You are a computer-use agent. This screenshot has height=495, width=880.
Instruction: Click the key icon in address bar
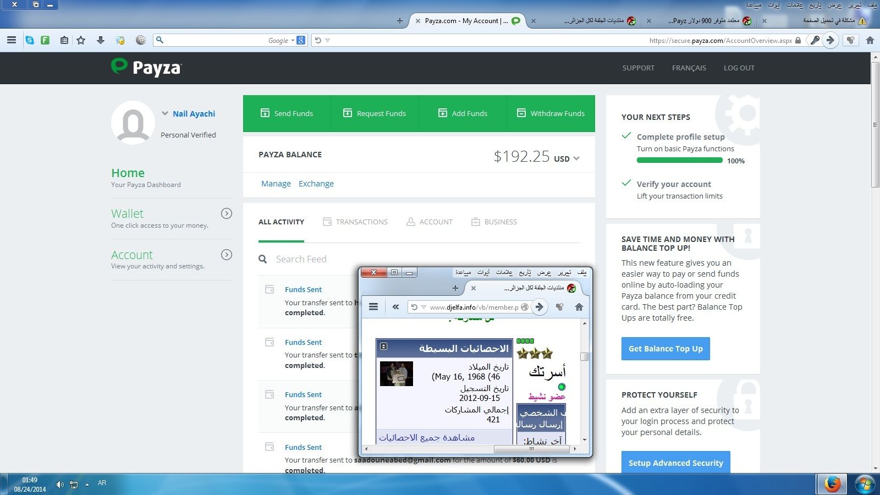pyautogui.click(x=815, y=40)
